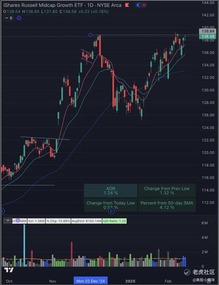This screenshot has width=219, height=285.
Task: Click the 2M volume axis label
Action: tap(205, 252)
